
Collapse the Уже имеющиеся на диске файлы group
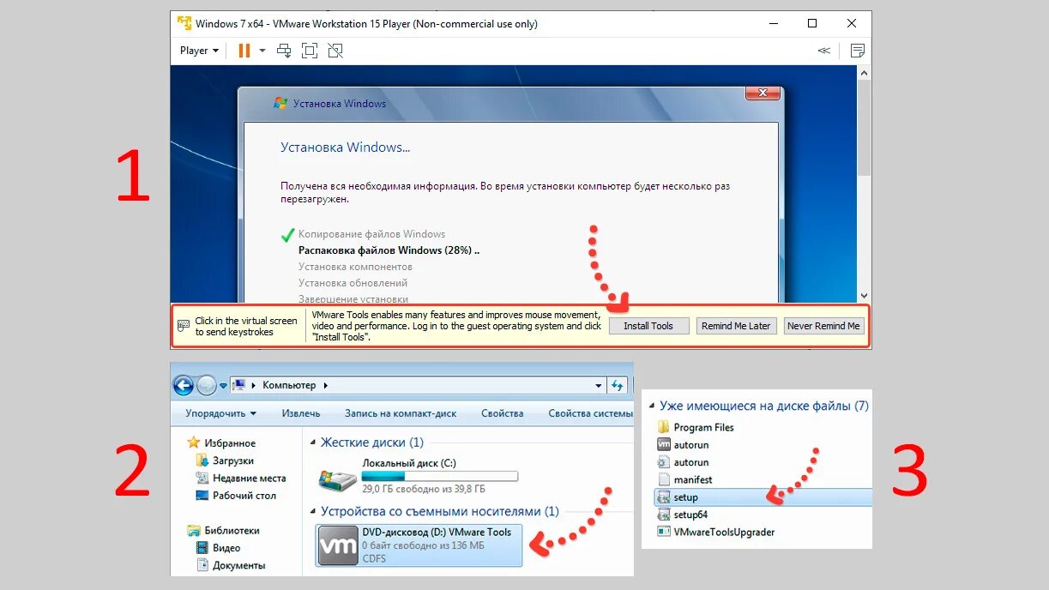653,406
